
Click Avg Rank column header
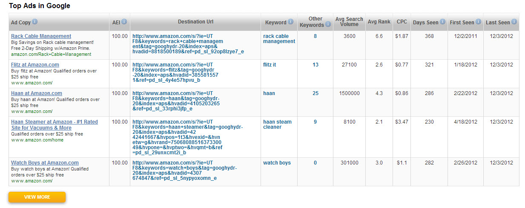pyautogui.click(x=379, y=22)
